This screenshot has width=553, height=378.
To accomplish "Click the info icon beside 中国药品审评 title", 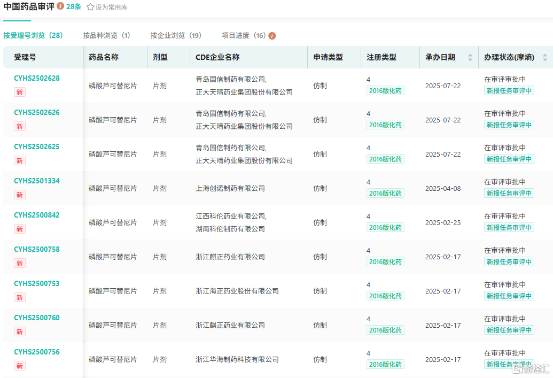I will pos(60,6).
